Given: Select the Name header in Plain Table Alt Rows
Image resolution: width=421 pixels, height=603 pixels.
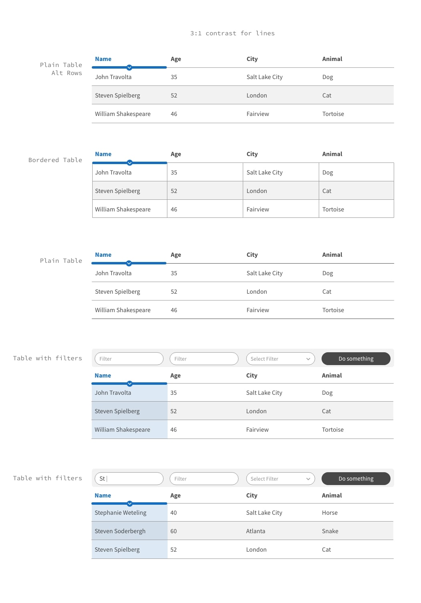Looking at the screenshot, I should tap(103, 59).
